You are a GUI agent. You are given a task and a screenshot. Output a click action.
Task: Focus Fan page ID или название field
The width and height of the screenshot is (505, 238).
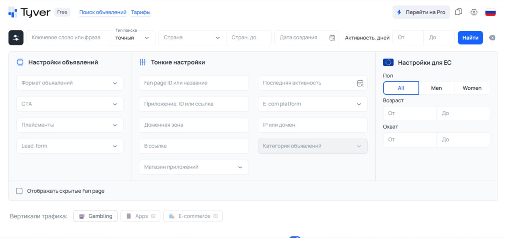pyautogui.click(x=194, y=83)
